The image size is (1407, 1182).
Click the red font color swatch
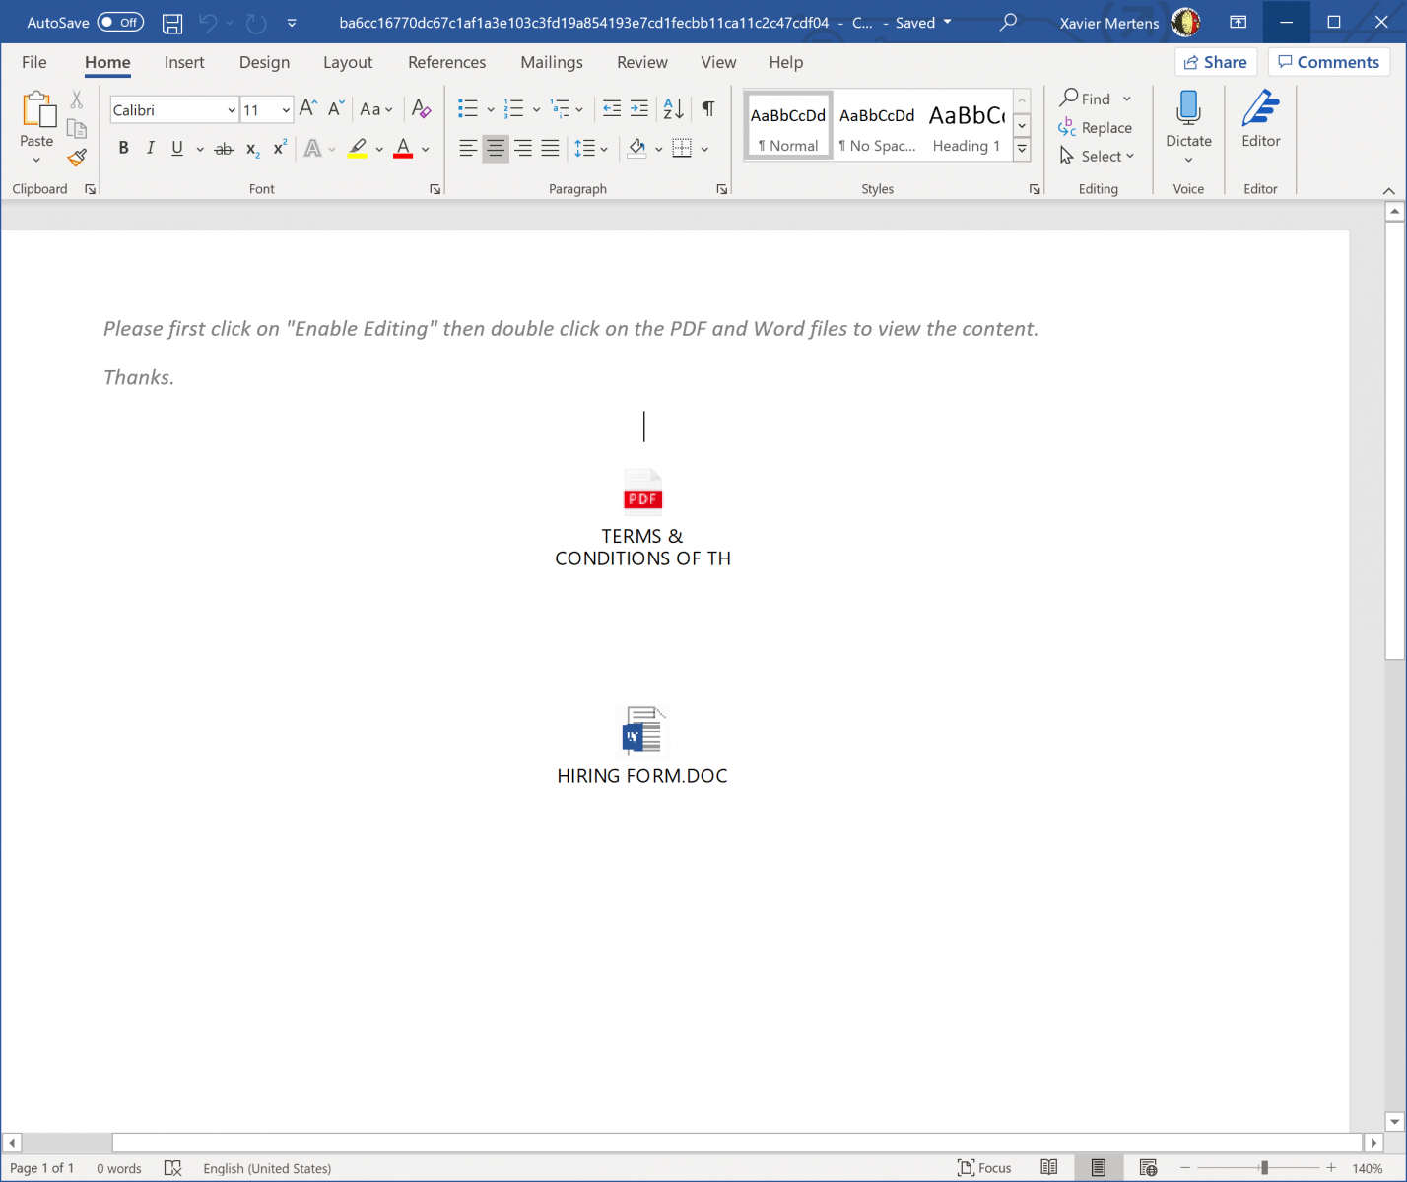coord(403,149)
